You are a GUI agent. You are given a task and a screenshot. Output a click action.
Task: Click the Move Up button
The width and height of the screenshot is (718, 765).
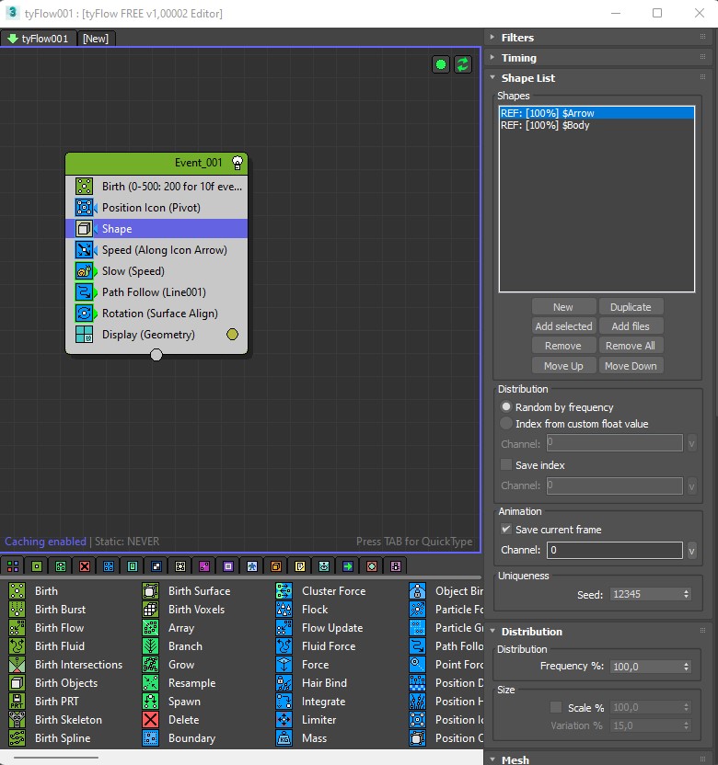tap(563, 365)
